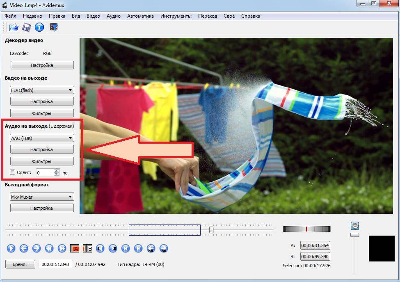The width and height of the screenshot is (400, 282).
Task: Set selection marker A
Action: (75, 248)
